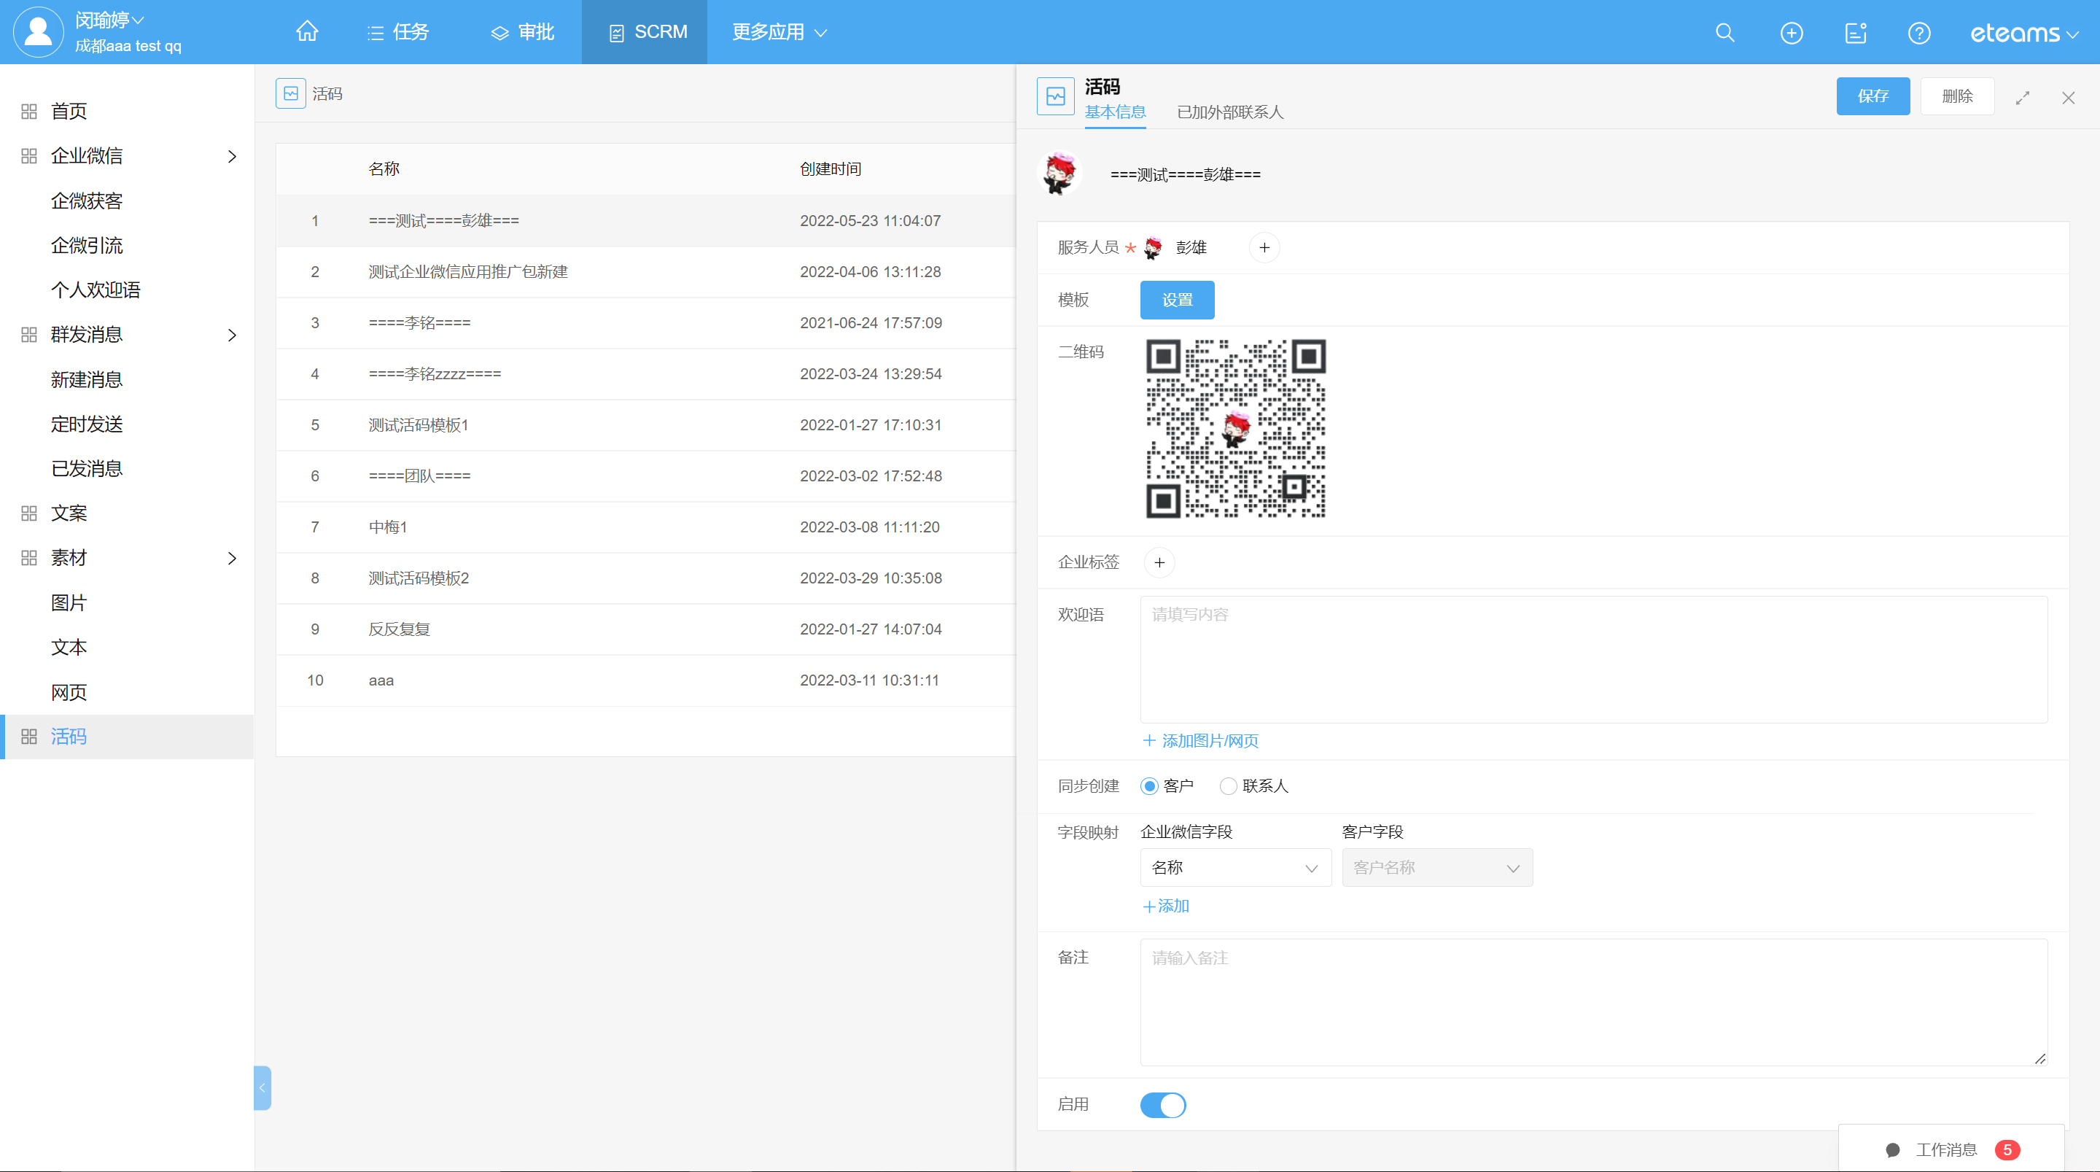
Task: Switch to the 已加外部联系人 tab
Action: coord(1230,112)
